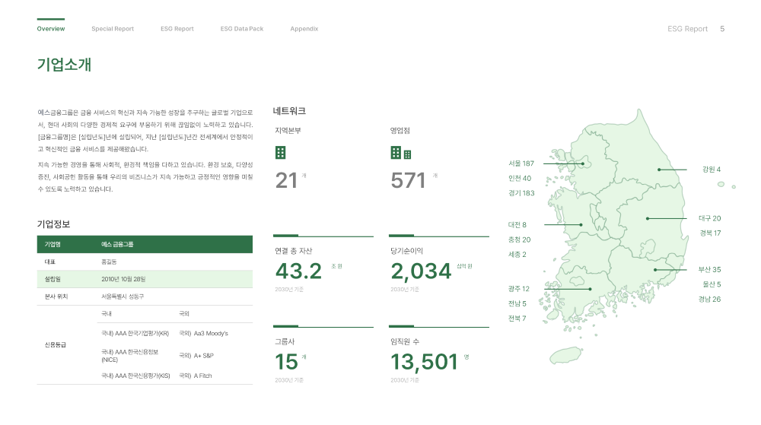This screenshot has height=425, width=761.
Task: Click the 인천 40 map label
Action: [520, 179]
